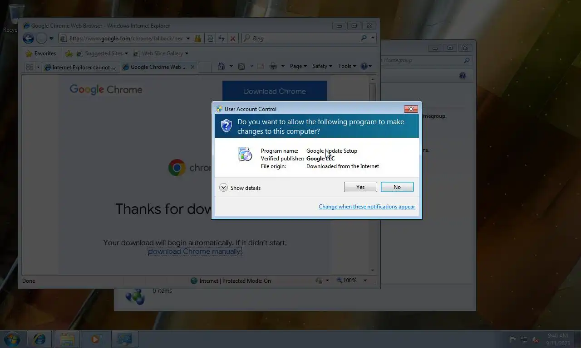Click the network tray icon
This screenshot has width=581, height=348.
click(x=524, y=339)
